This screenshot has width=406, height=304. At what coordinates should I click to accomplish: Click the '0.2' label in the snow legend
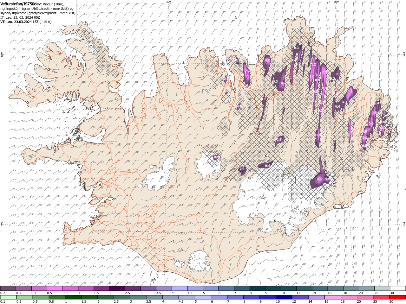tap(3, 293)
